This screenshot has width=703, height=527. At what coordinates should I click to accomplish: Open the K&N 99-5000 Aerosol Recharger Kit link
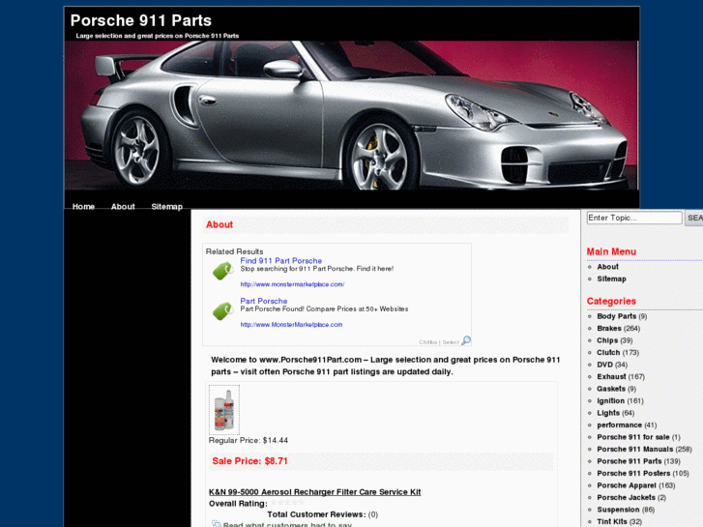(x=314, y=492)
